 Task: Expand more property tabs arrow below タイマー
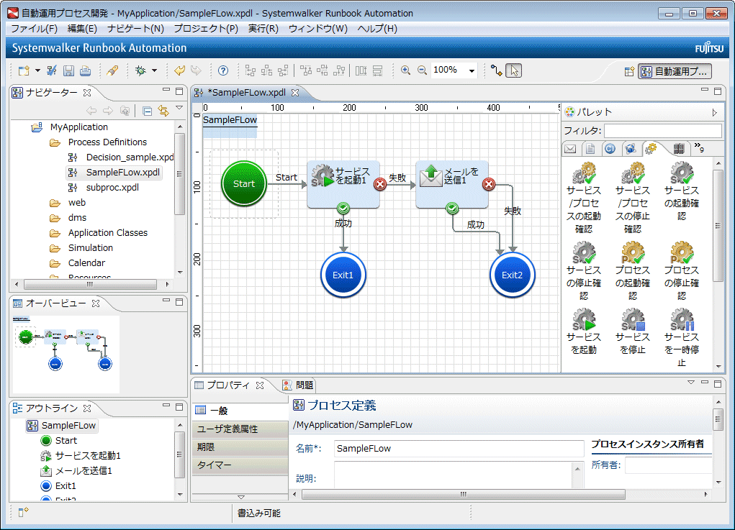coord(240,497)
